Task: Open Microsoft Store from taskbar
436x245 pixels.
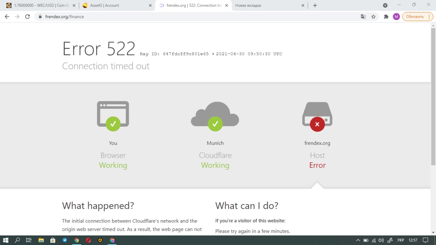Action: point(53,240)
